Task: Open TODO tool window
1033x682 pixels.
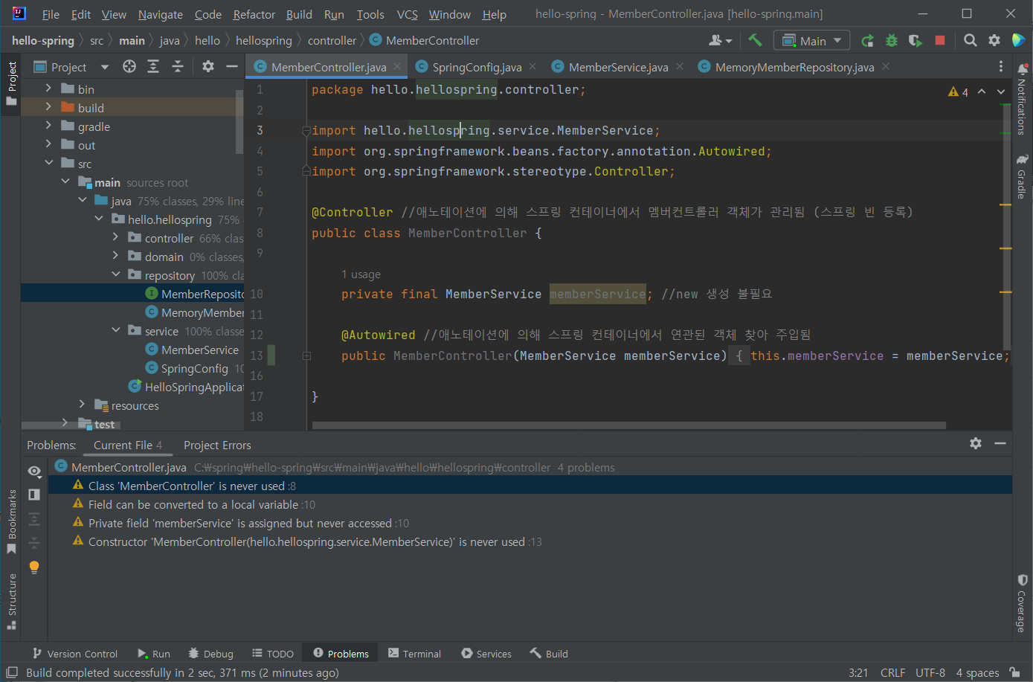Action: (273, 654)
